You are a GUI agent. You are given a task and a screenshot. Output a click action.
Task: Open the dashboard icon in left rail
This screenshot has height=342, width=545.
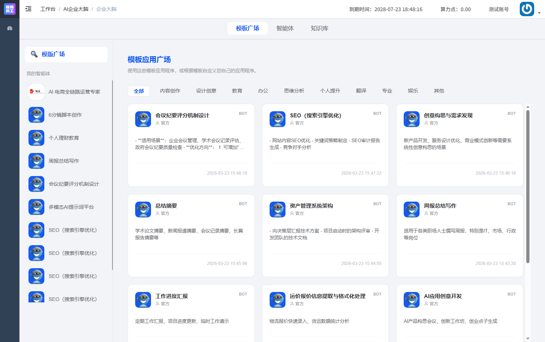[x=10, y=28]
